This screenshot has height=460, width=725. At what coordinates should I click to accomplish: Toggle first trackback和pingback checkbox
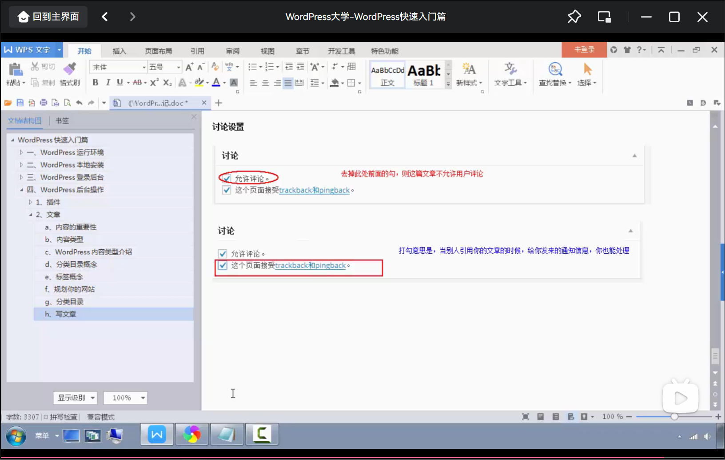coord(227,190)
